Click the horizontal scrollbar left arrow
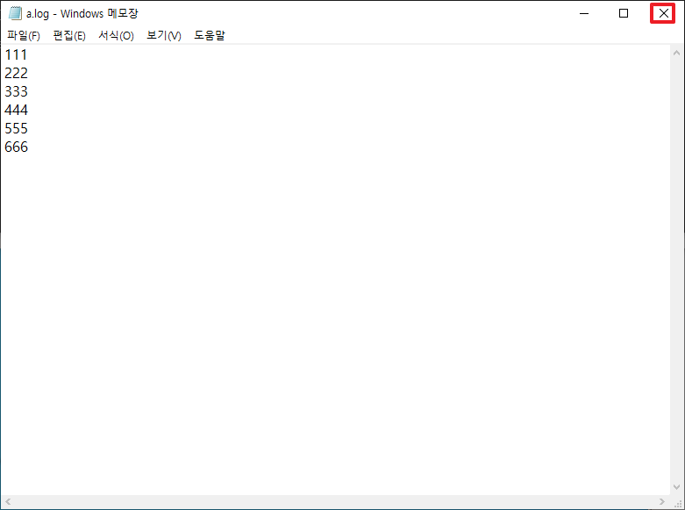685x510 pixels. [8, 502]
